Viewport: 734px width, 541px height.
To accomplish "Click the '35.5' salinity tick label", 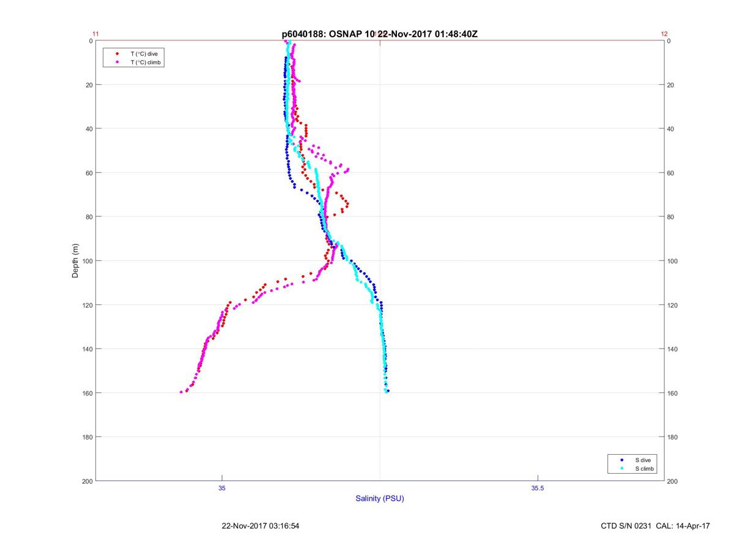I will [537, 488].
